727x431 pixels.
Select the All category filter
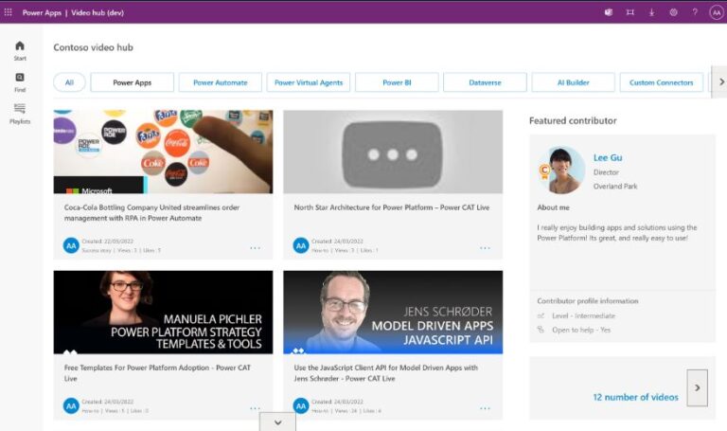pyautogui.click(x=69, y=82)
